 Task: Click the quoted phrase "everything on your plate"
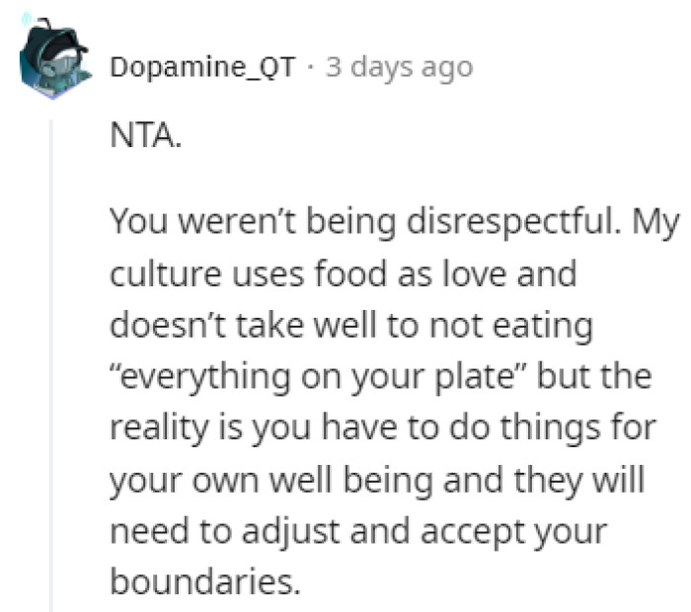point(317,378)
